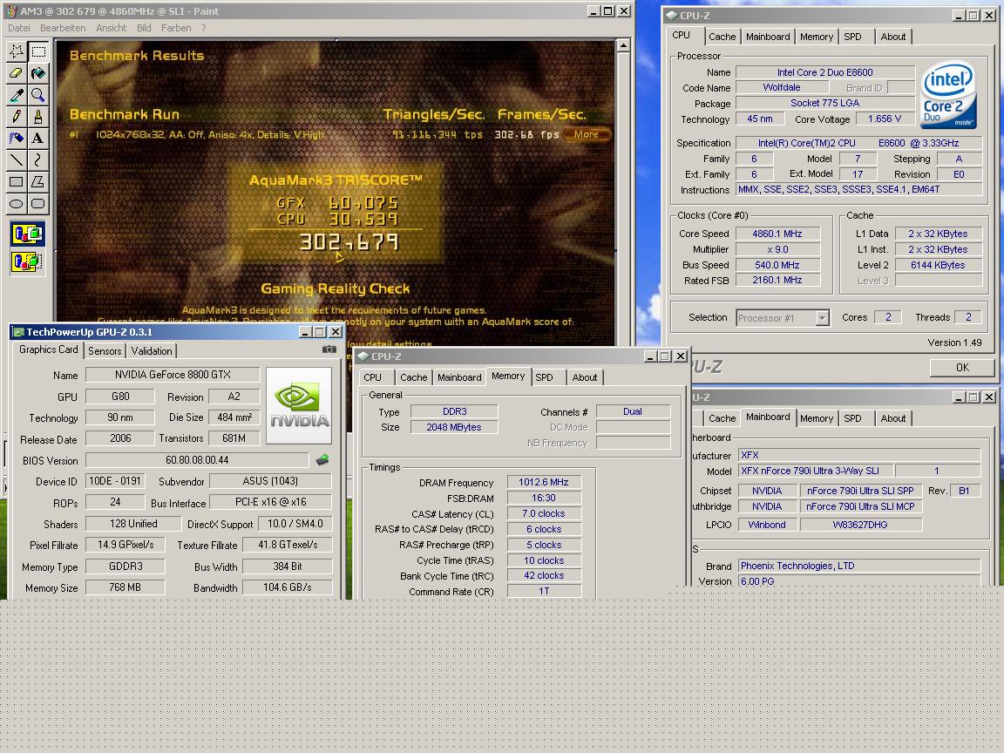
Task: Choose the straight Line tool
Action: point(17,160)
